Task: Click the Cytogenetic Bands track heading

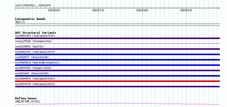Action: click(30, 19)
